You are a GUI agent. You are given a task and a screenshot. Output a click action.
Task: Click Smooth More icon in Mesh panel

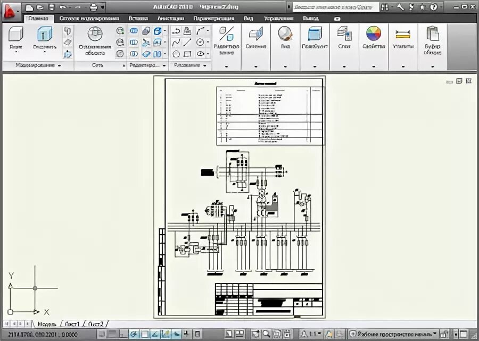tap(120, 30)
